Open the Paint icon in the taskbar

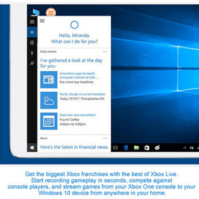point(157,148)
